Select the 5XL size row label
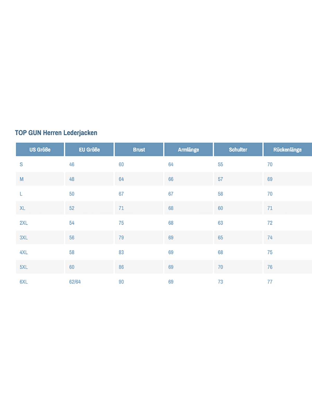The height and width of the screenshot is (416, 312). (24, 267)
